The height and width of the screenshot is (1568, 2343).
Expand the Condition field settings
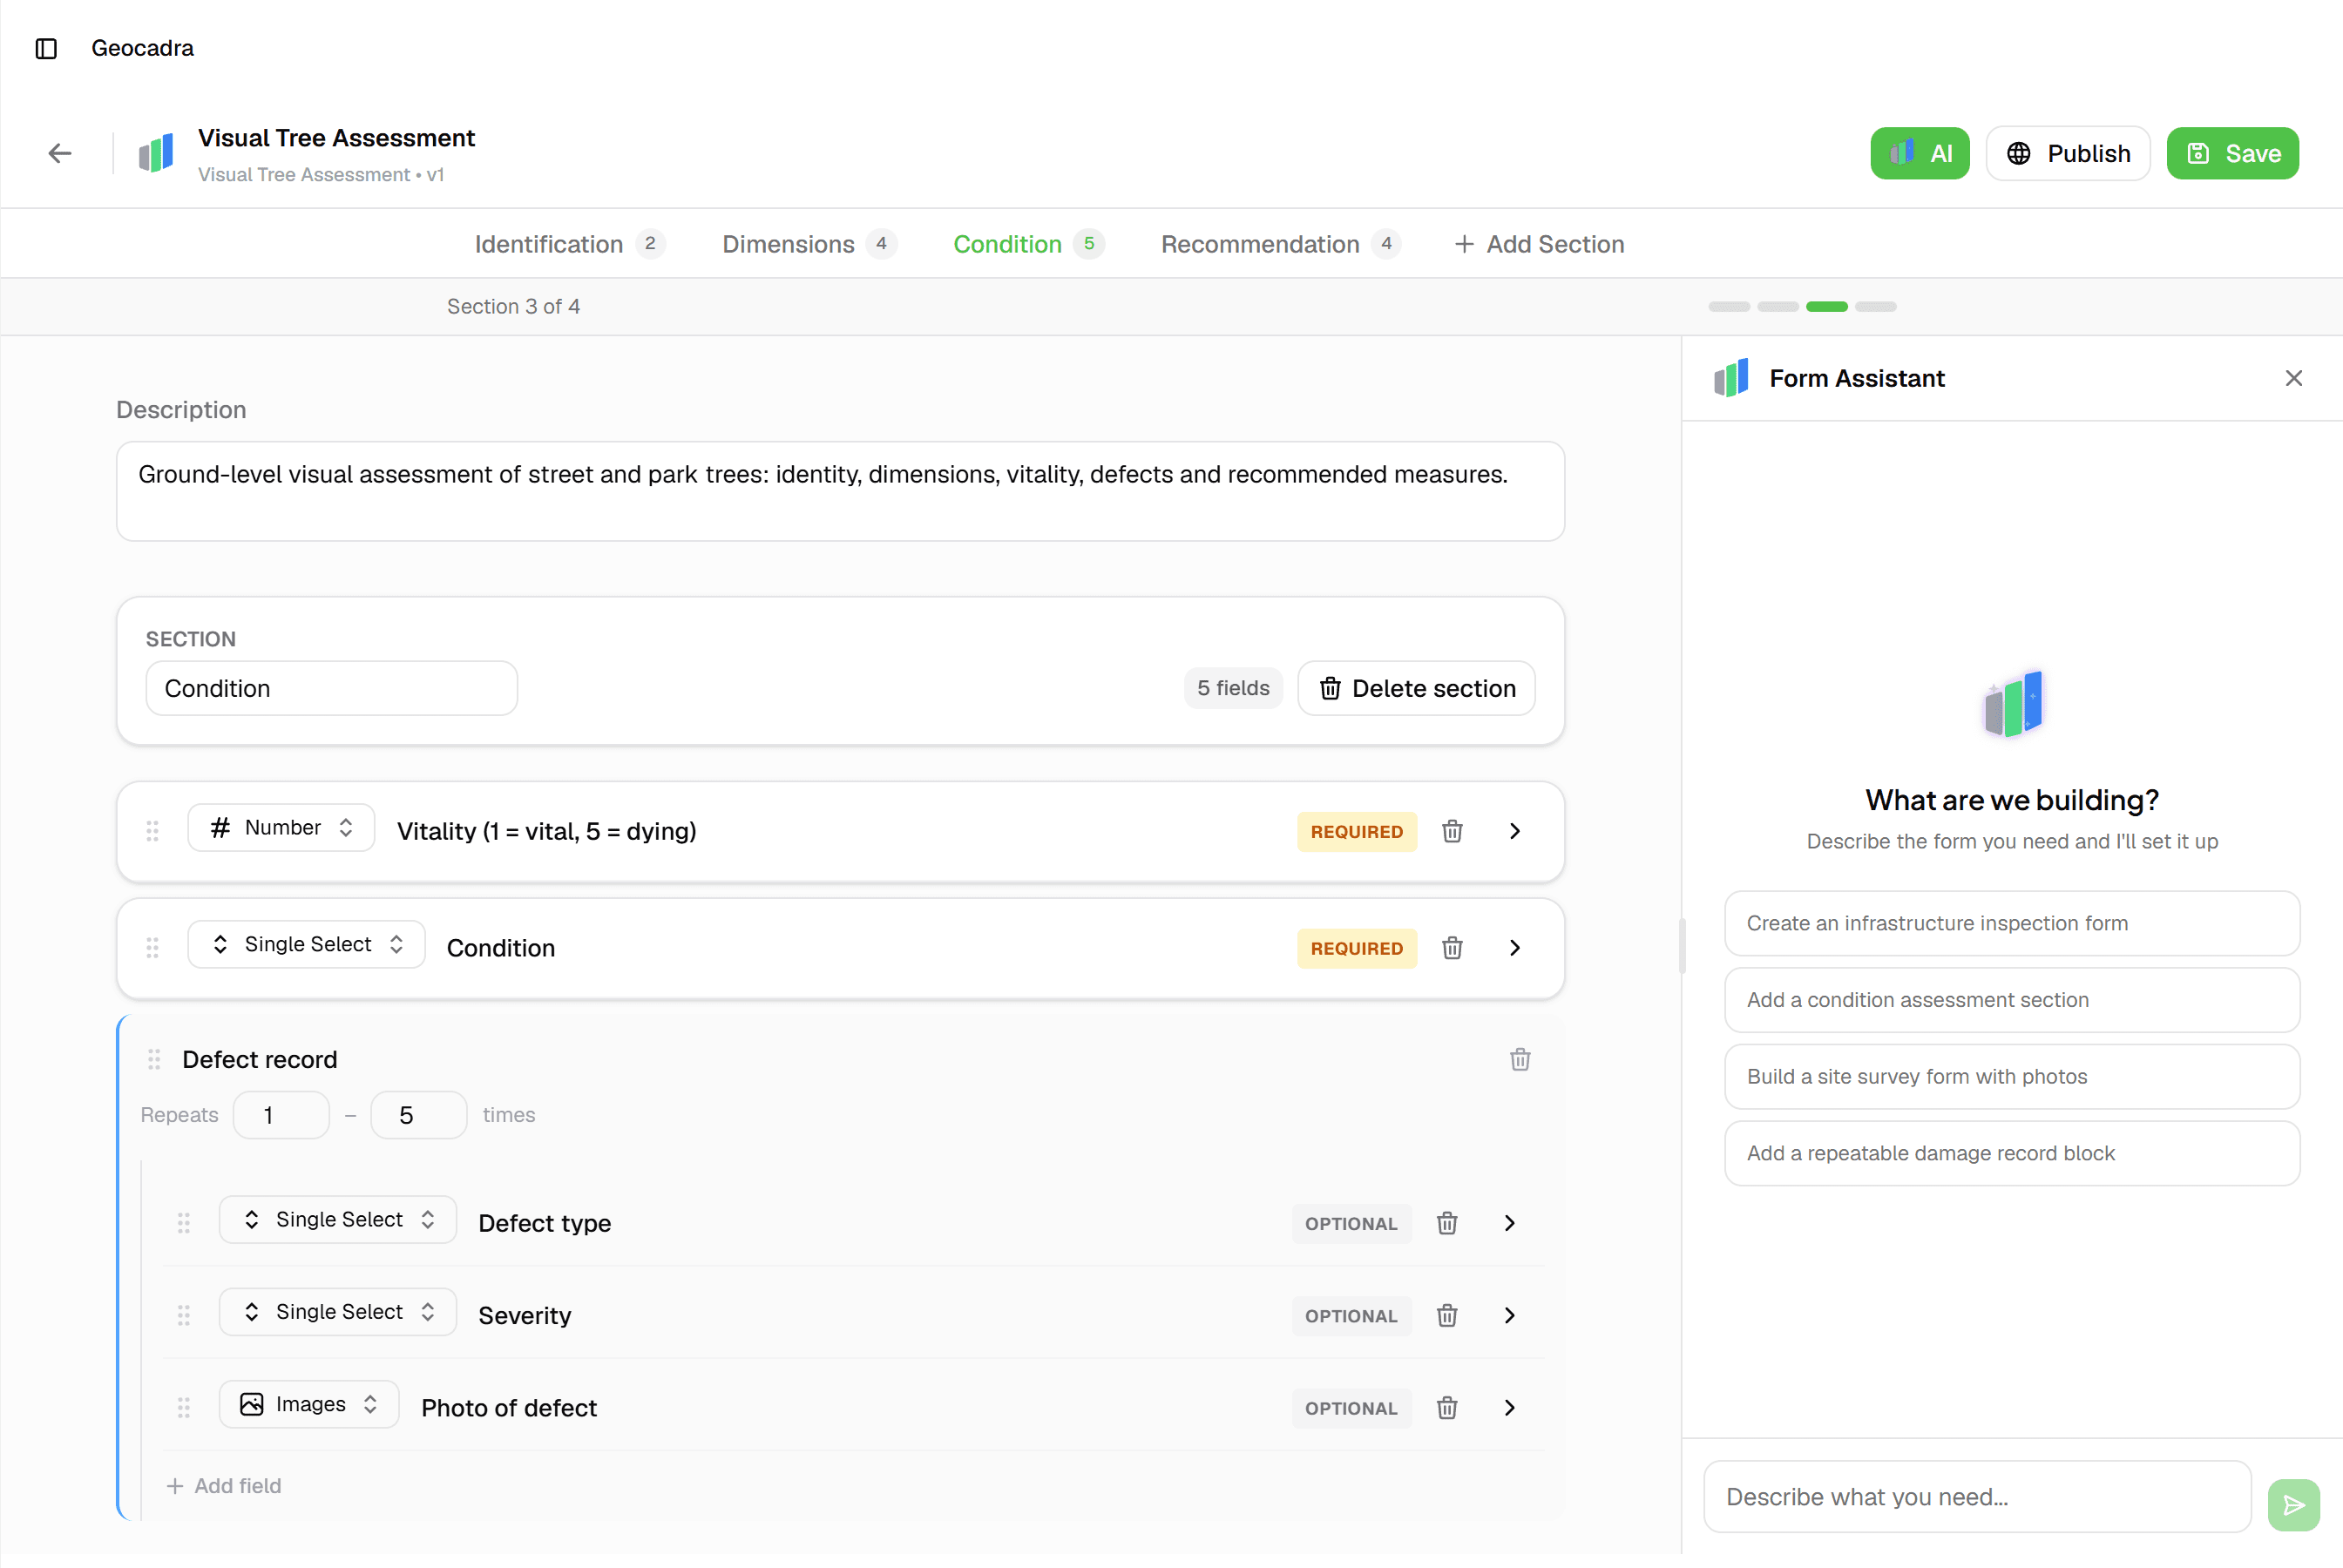click(x=1514, y=948)
